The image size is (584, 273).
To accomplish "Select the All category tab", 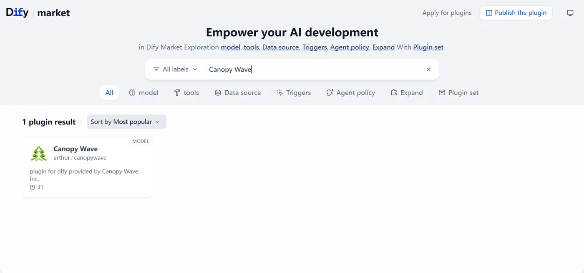I will pyautogui.click(x=109, y=93).
